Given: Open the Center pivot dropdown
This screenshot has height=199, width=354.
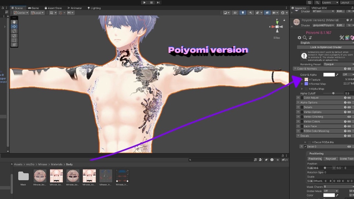Looking at the screenshot, I should (x=21, y=13).
